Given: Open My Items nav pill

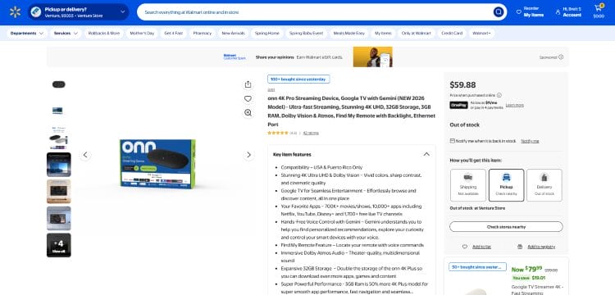Looking at the screenshot, I should pos(383,34).
